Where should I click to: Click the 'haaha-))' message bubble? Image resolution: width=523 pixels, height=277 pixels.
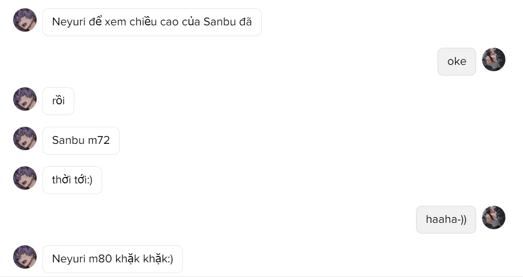click(x=446, y=220)
